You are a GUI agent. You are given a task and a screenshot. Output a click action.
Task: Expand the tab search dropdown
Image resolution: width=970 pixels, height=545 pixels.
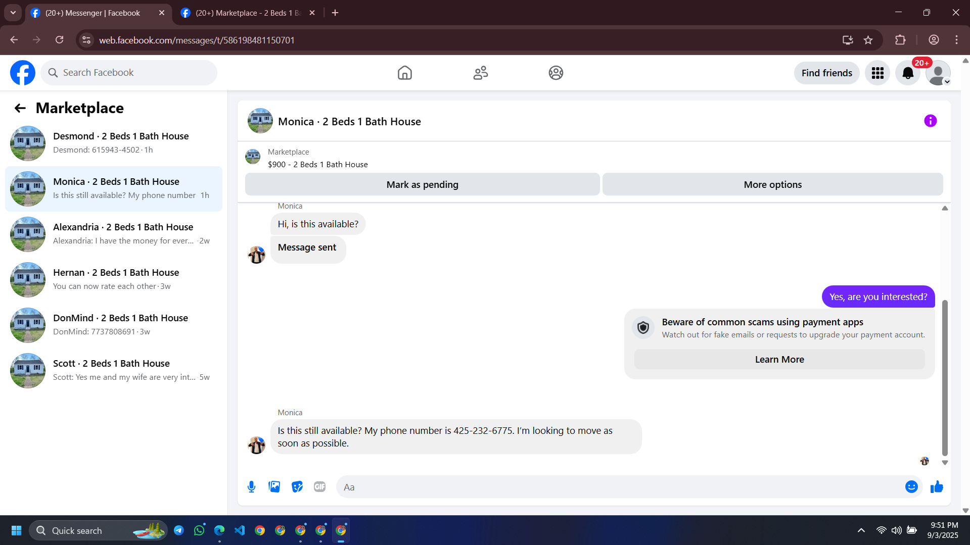(x=13, y=13)
